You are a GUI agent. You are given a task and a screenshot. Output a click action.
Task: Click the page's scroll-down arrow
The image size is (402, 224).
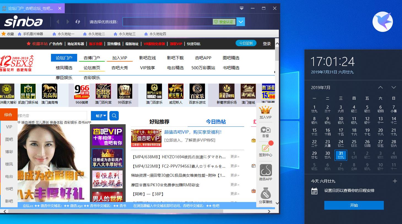tap(277, 203)
